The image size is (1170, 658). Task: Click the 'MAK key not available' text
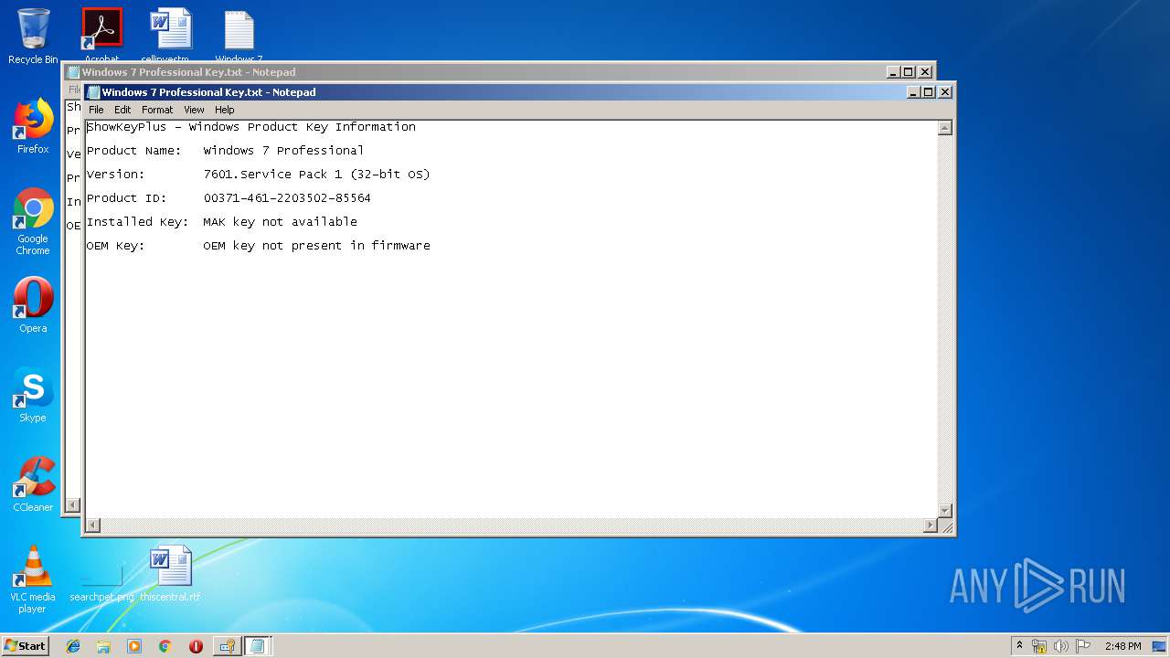point(280,222)
